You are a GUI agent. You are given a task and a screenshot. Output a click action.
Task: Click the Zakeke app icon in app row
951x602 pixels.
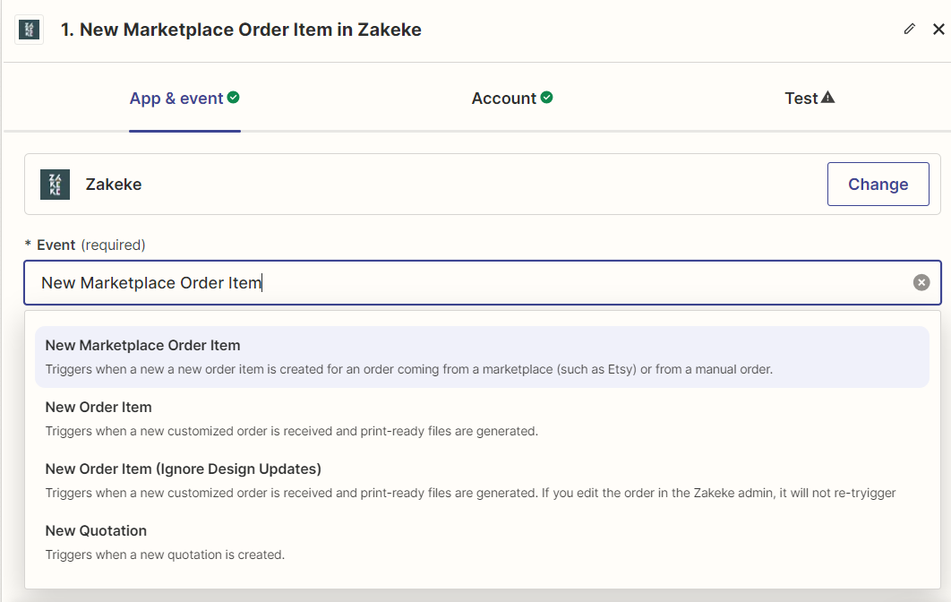tap(56, 185)
